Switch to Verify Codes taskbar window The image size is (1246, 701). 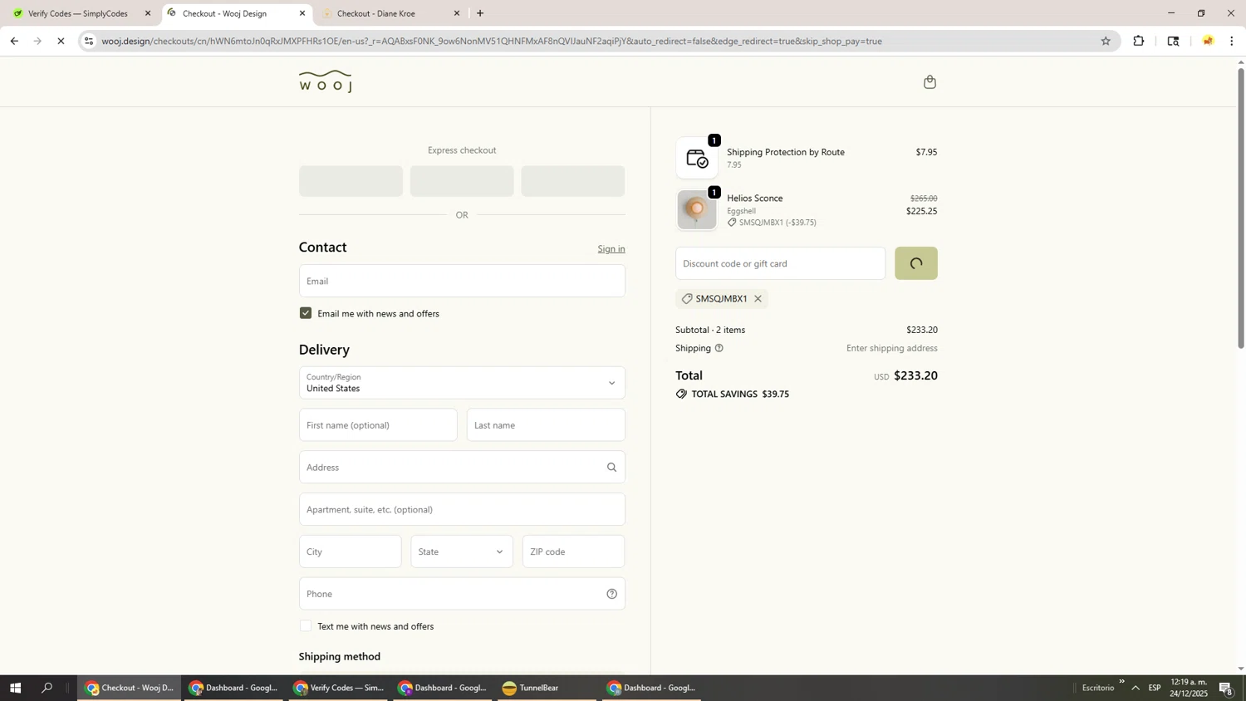click(x=338, y=688)
